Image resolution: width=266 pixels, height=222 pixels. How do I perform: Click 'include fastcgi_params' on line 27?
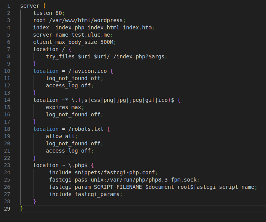click(84, 195)
